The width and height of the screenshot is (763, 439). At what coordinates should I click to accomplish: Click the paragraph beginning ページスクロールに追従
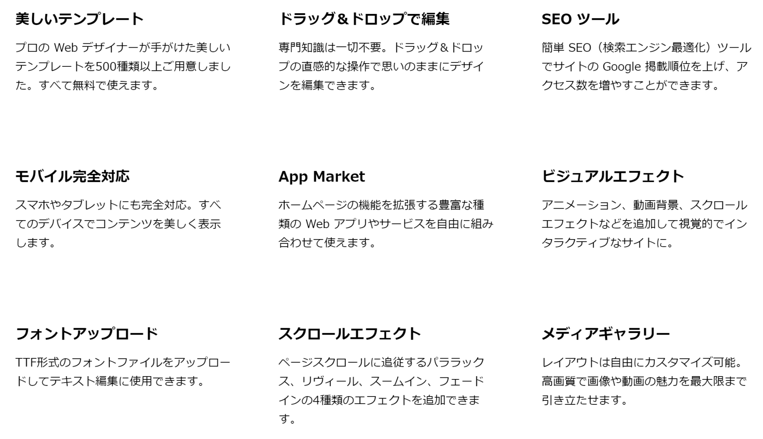381,390
